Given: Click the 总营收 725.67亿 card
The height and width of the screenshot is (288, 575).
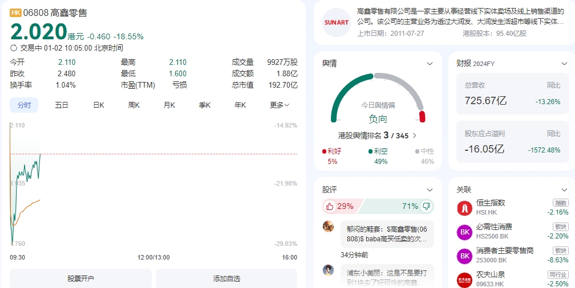Looking at the screenshot, I should (x=512, y=93).
